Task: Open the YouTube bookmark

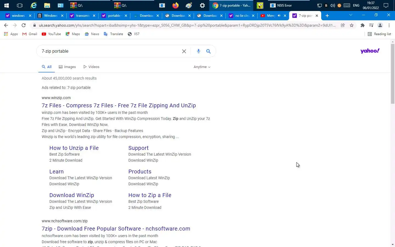Action: [51, 34]
